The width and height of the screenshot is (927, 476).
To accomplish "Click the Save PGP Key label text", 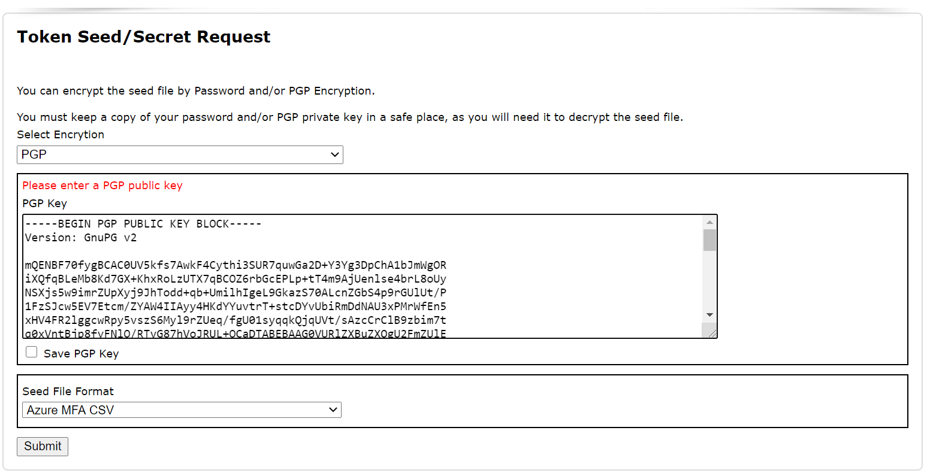I will click(x=81, y=354).
